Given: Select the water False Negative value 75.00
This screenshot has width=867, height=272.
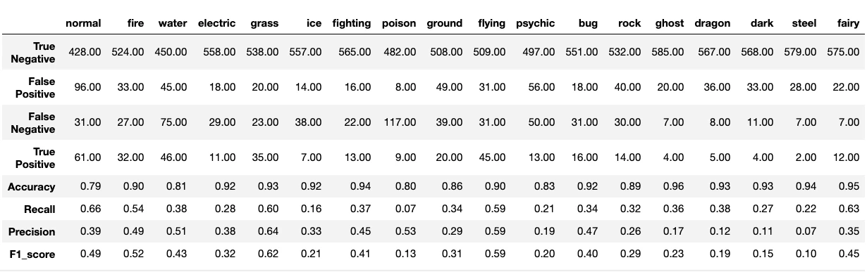Looking at the screenshot, I should click(173, 122).
